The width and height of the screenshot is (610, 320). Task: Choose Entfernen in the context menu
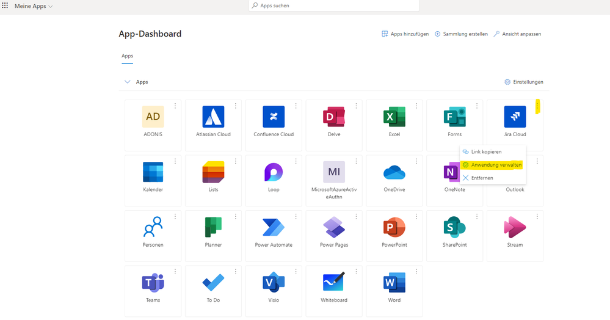[493, 178]
